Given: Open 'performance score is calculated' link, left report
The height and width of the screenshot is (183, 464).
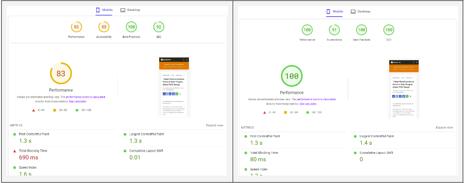Looking at the screenshot, I should pyautogui.click(x=85, y=97).
